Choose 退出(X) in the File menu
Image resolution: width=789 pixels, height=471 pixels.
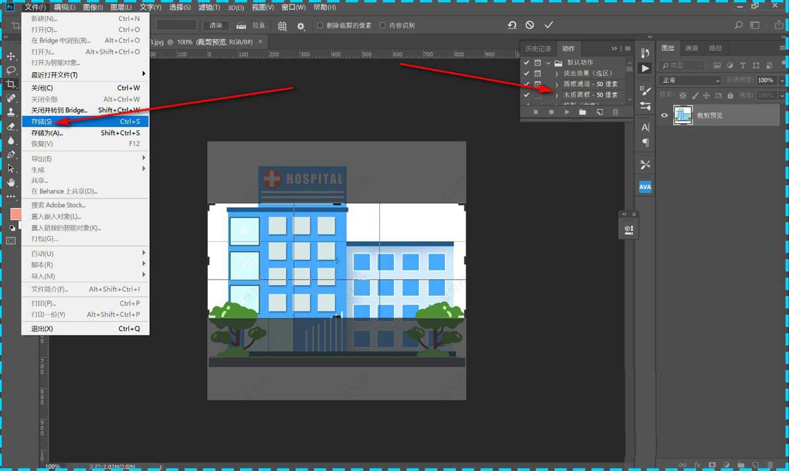(x=85, y=328)
